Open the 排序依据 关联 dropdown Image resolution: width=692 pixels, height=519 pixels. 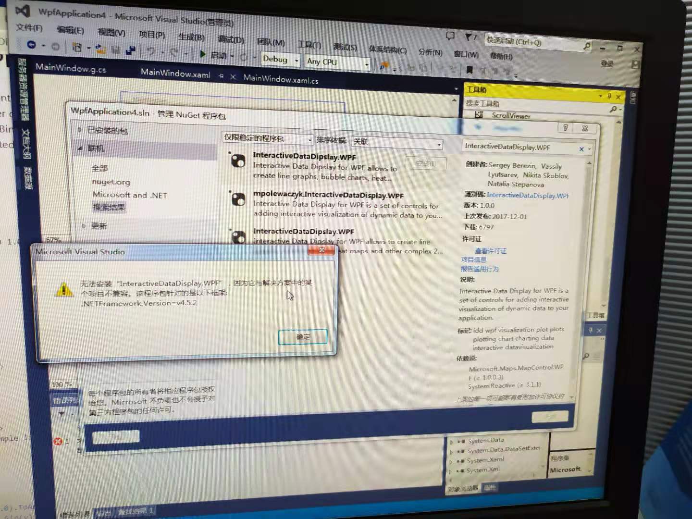(397, 142)
